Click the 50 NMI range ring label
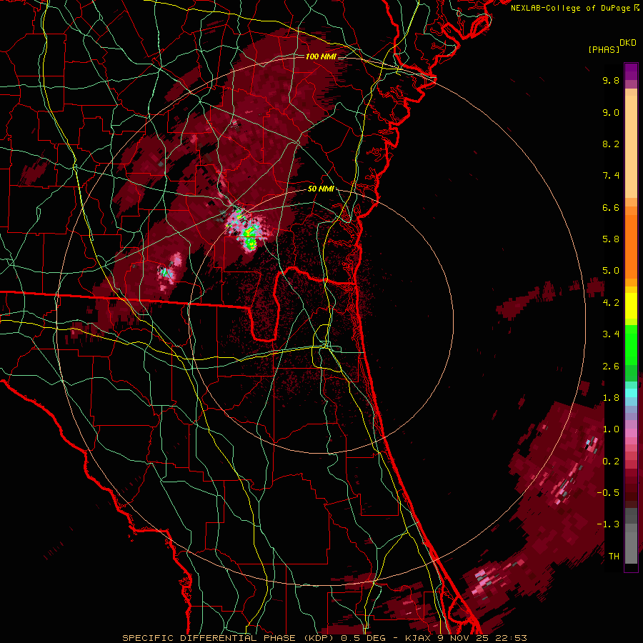This screenshot has height=643, width=643. click(x=321, y=189)
